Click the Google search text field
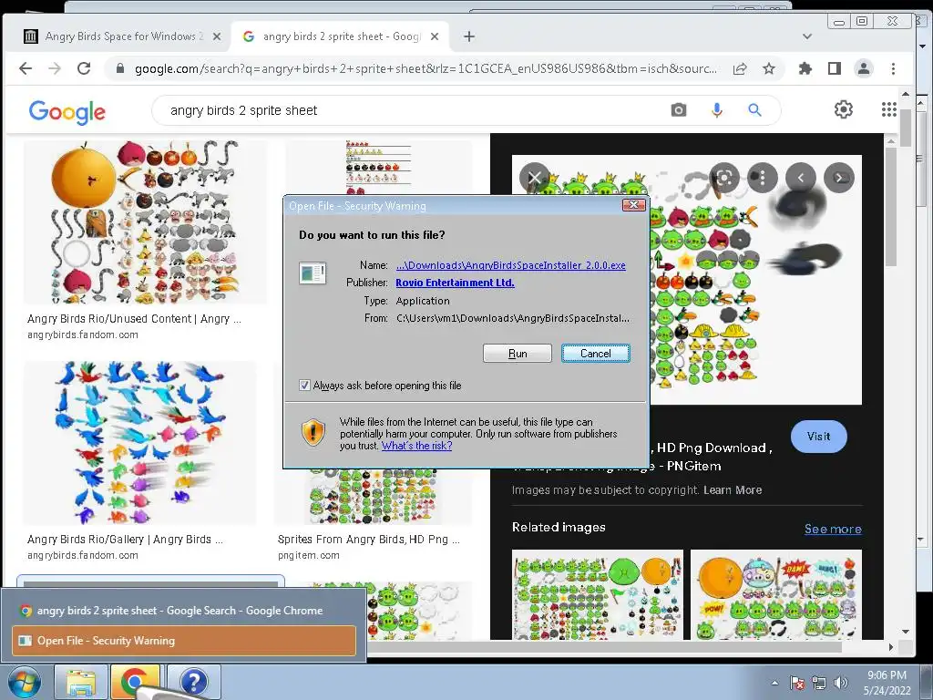The height and width of the screenshot is (700, 933). [x=411, y=110]
